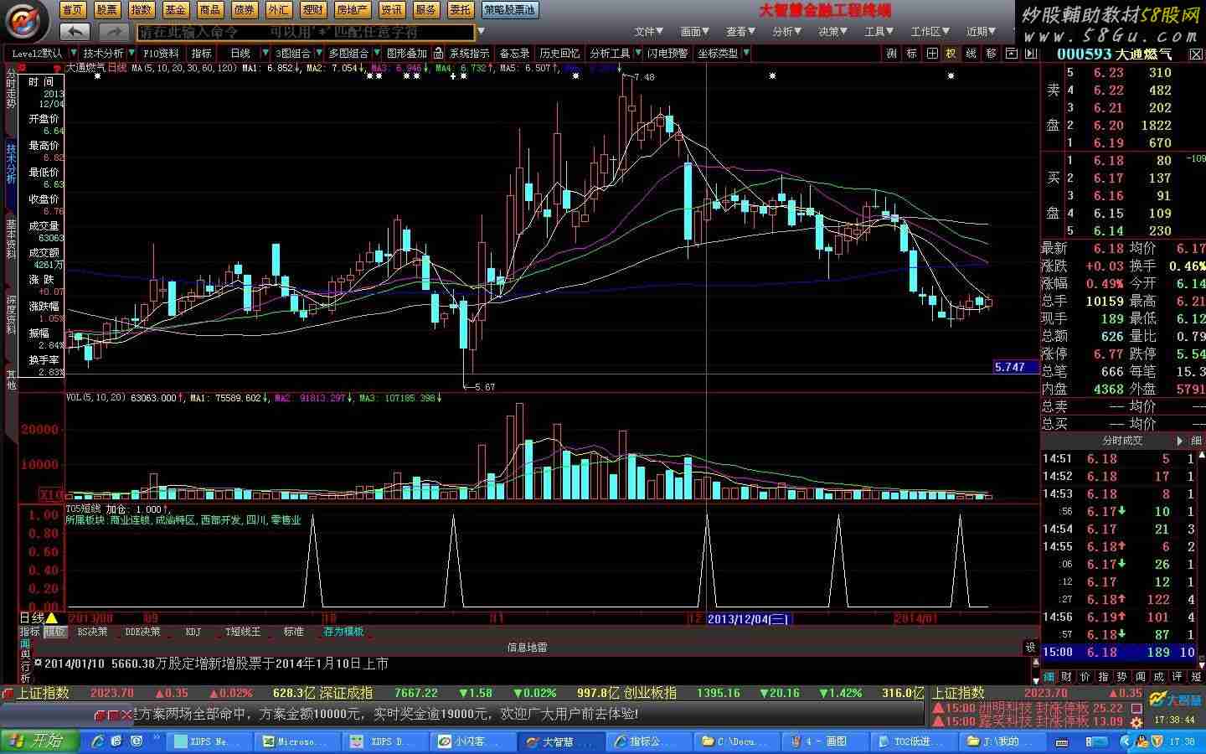Switch to the T短线王 indicator tab
The width and height of the screenshot is (1206, 754).
tap(243, 632)
